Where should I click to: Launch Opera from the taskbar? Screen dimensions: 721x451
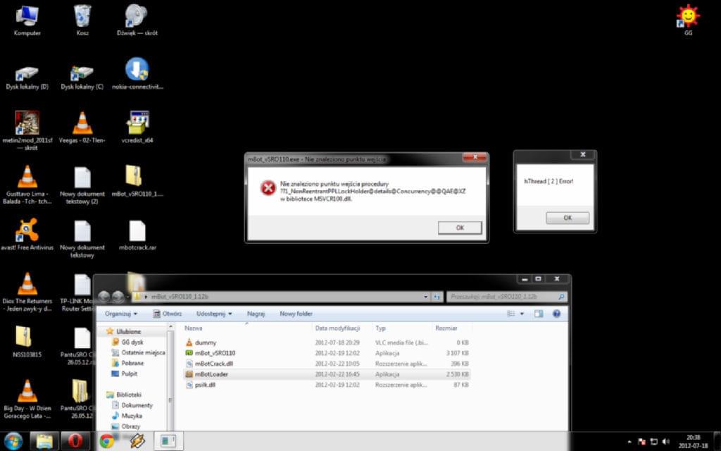point(75,441)
